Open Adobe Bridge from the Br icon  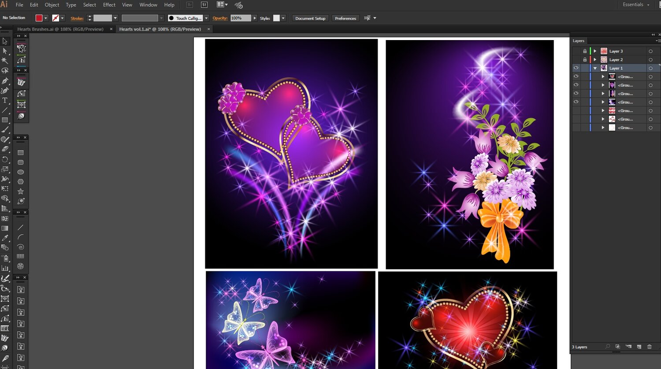[x=190, y=5]
